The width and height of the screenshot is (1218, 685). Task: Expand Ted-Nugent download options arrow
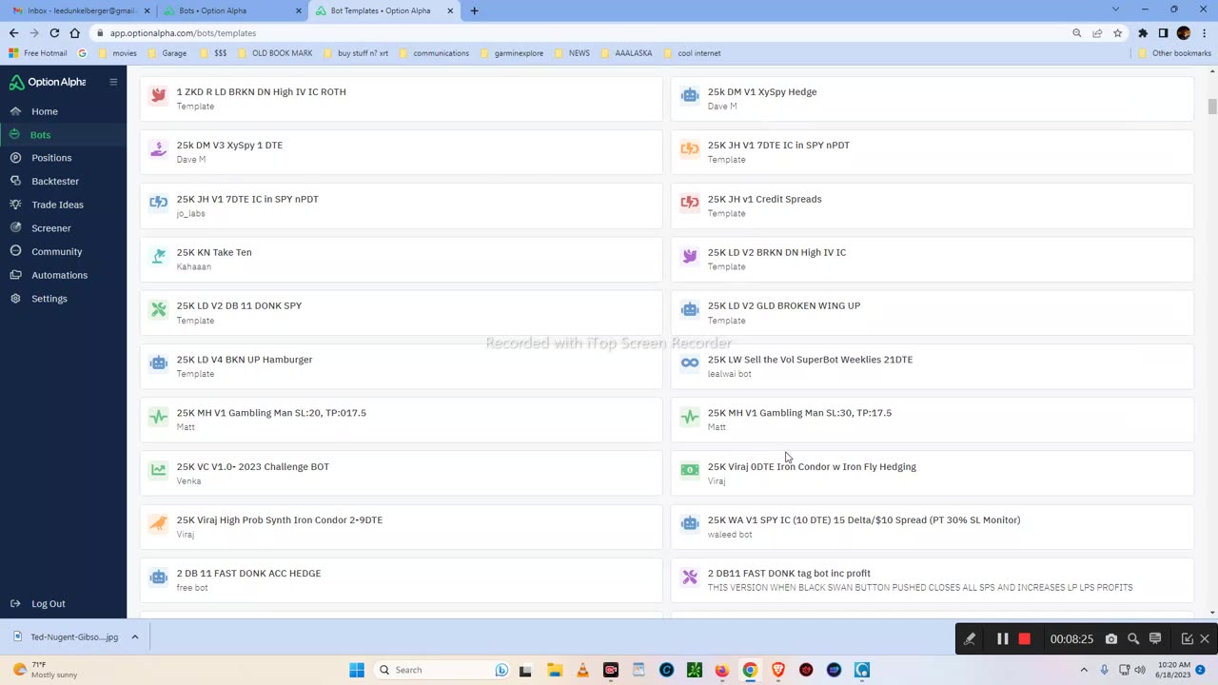point(135,637)
